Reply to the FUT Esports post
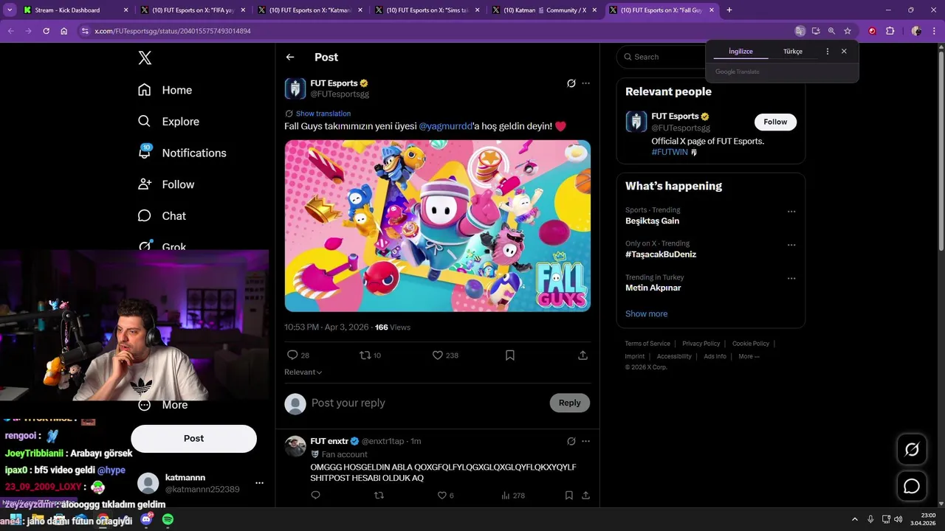This screenshot has width=945, height=531. 293,355
